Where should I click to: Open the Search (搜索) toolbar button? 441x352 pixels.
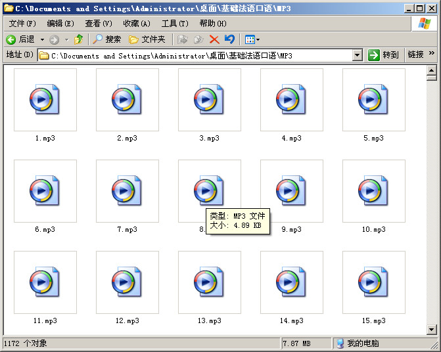coord(107,39)
